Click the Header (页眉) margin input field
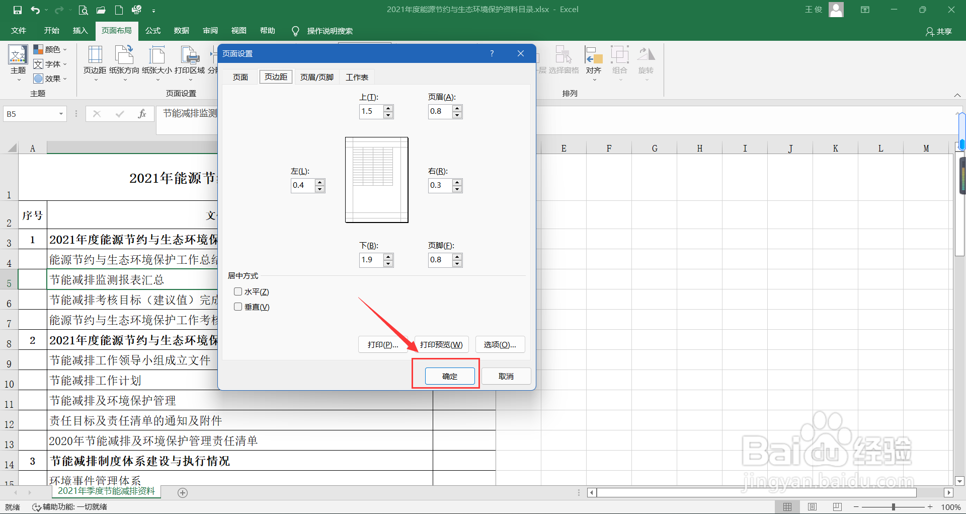Screen dimensions: 966x514 coord(440,111)
